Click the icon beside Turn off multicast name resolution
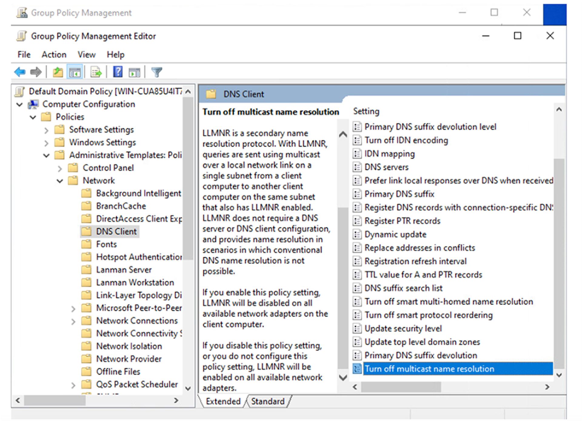Image resolution: width=582 pixels, height=421 pixels. click(357, 369)
